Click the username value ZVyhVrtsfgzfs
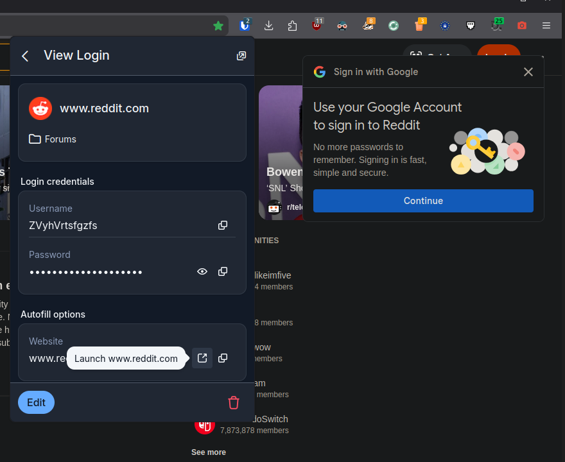 [63, 225]
